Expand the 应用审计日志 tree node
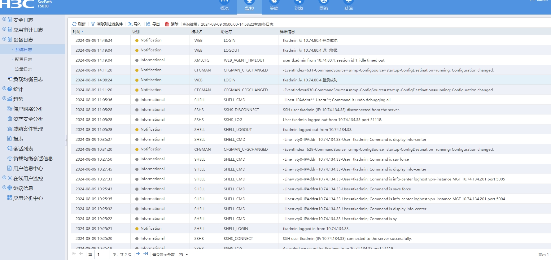The image size is (551, 260). point(4,29)
